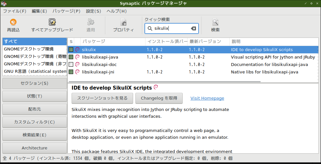Viewport: 321px width, 164px height.
Task: Click the status bar package count text
Action: 118,158
